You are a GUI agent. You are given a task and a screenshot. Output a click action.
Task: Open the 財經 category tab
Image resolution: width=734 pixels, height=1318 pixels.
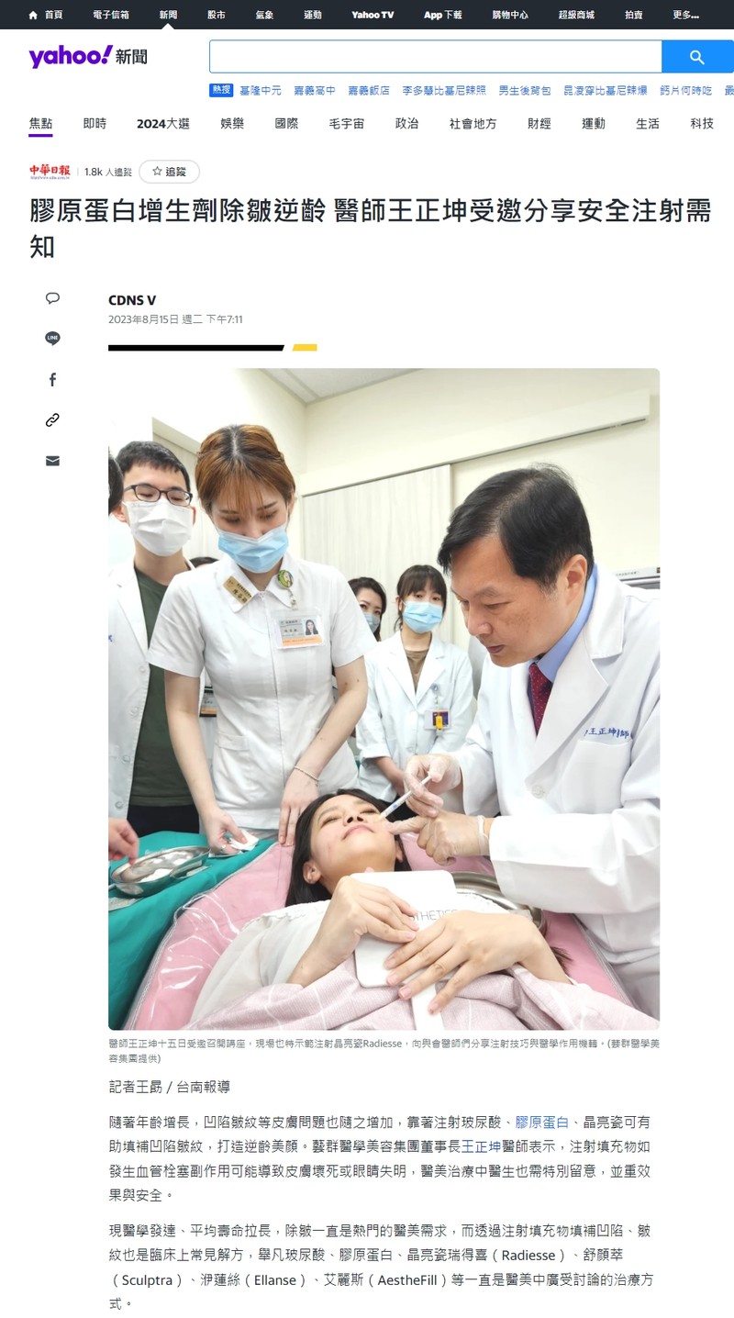[x=539, y=124]
